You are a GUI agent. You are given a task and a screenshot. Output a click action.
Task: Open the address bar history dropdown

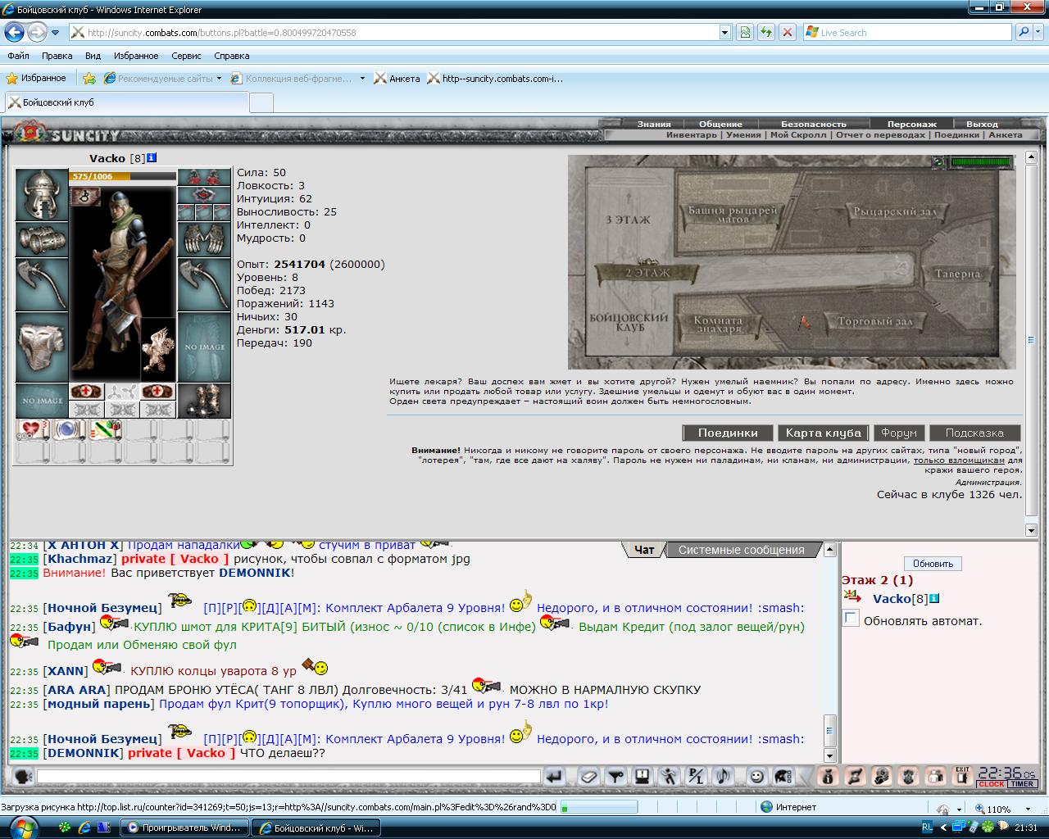click(x=724, y=33)
